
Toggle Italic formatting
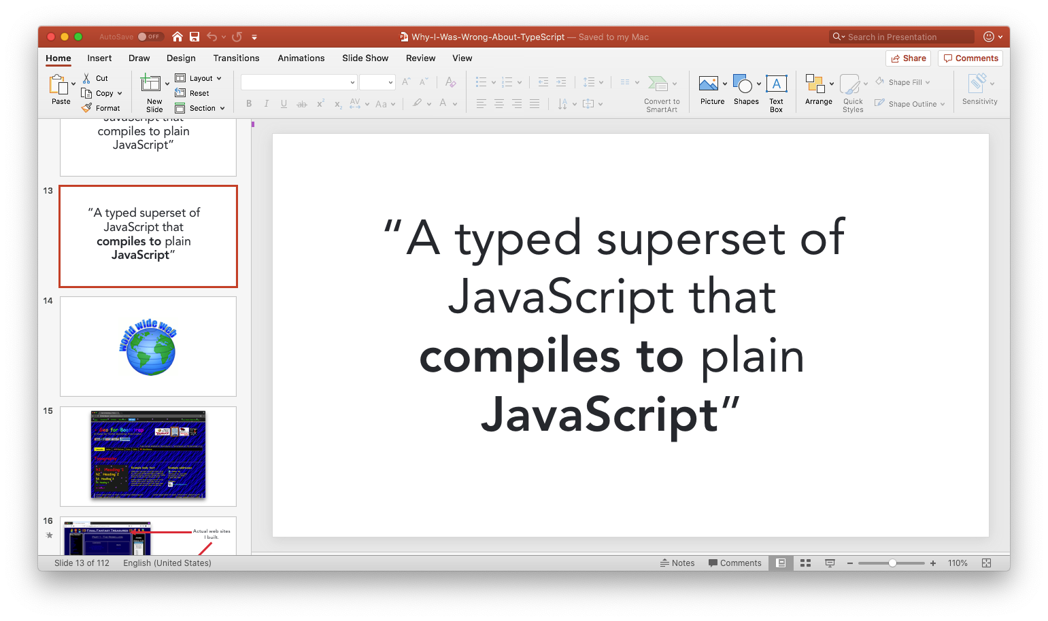[267, 104]
